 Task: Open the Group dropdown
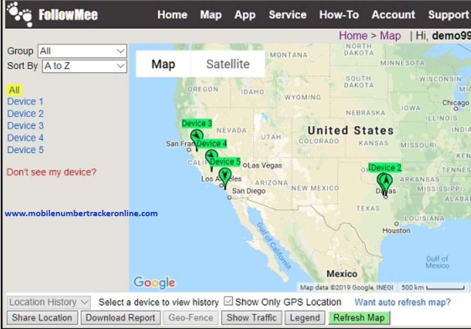click(x=82, y=51)
